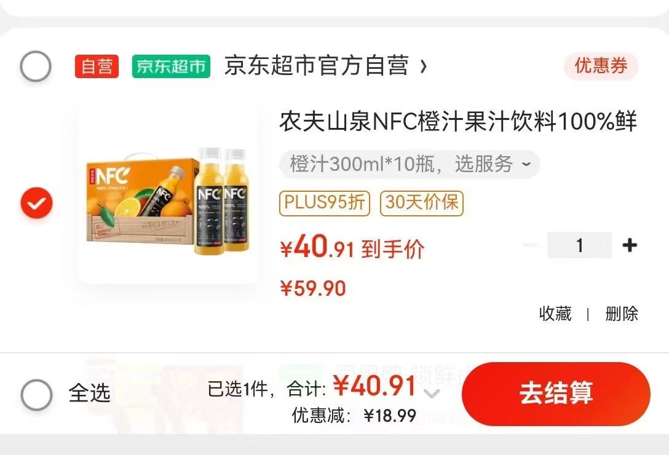The image size is (669, 455).
Task: Open the NFC orange juice product thumbnail
Action: [x=169, y=196]
